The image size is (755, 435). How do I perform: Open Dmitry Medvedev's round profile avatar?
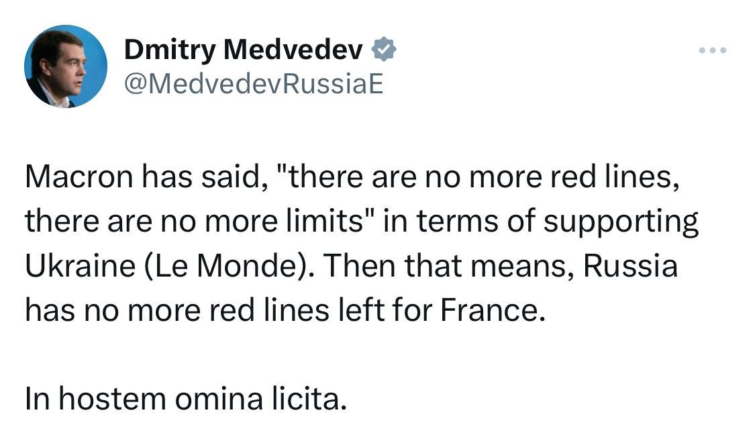tap(66, 66)
